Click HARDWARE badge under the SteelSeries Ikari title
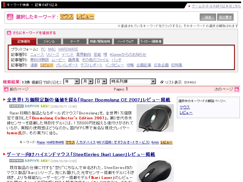This screenshot has height=182, width=243. tap(16, 161)
